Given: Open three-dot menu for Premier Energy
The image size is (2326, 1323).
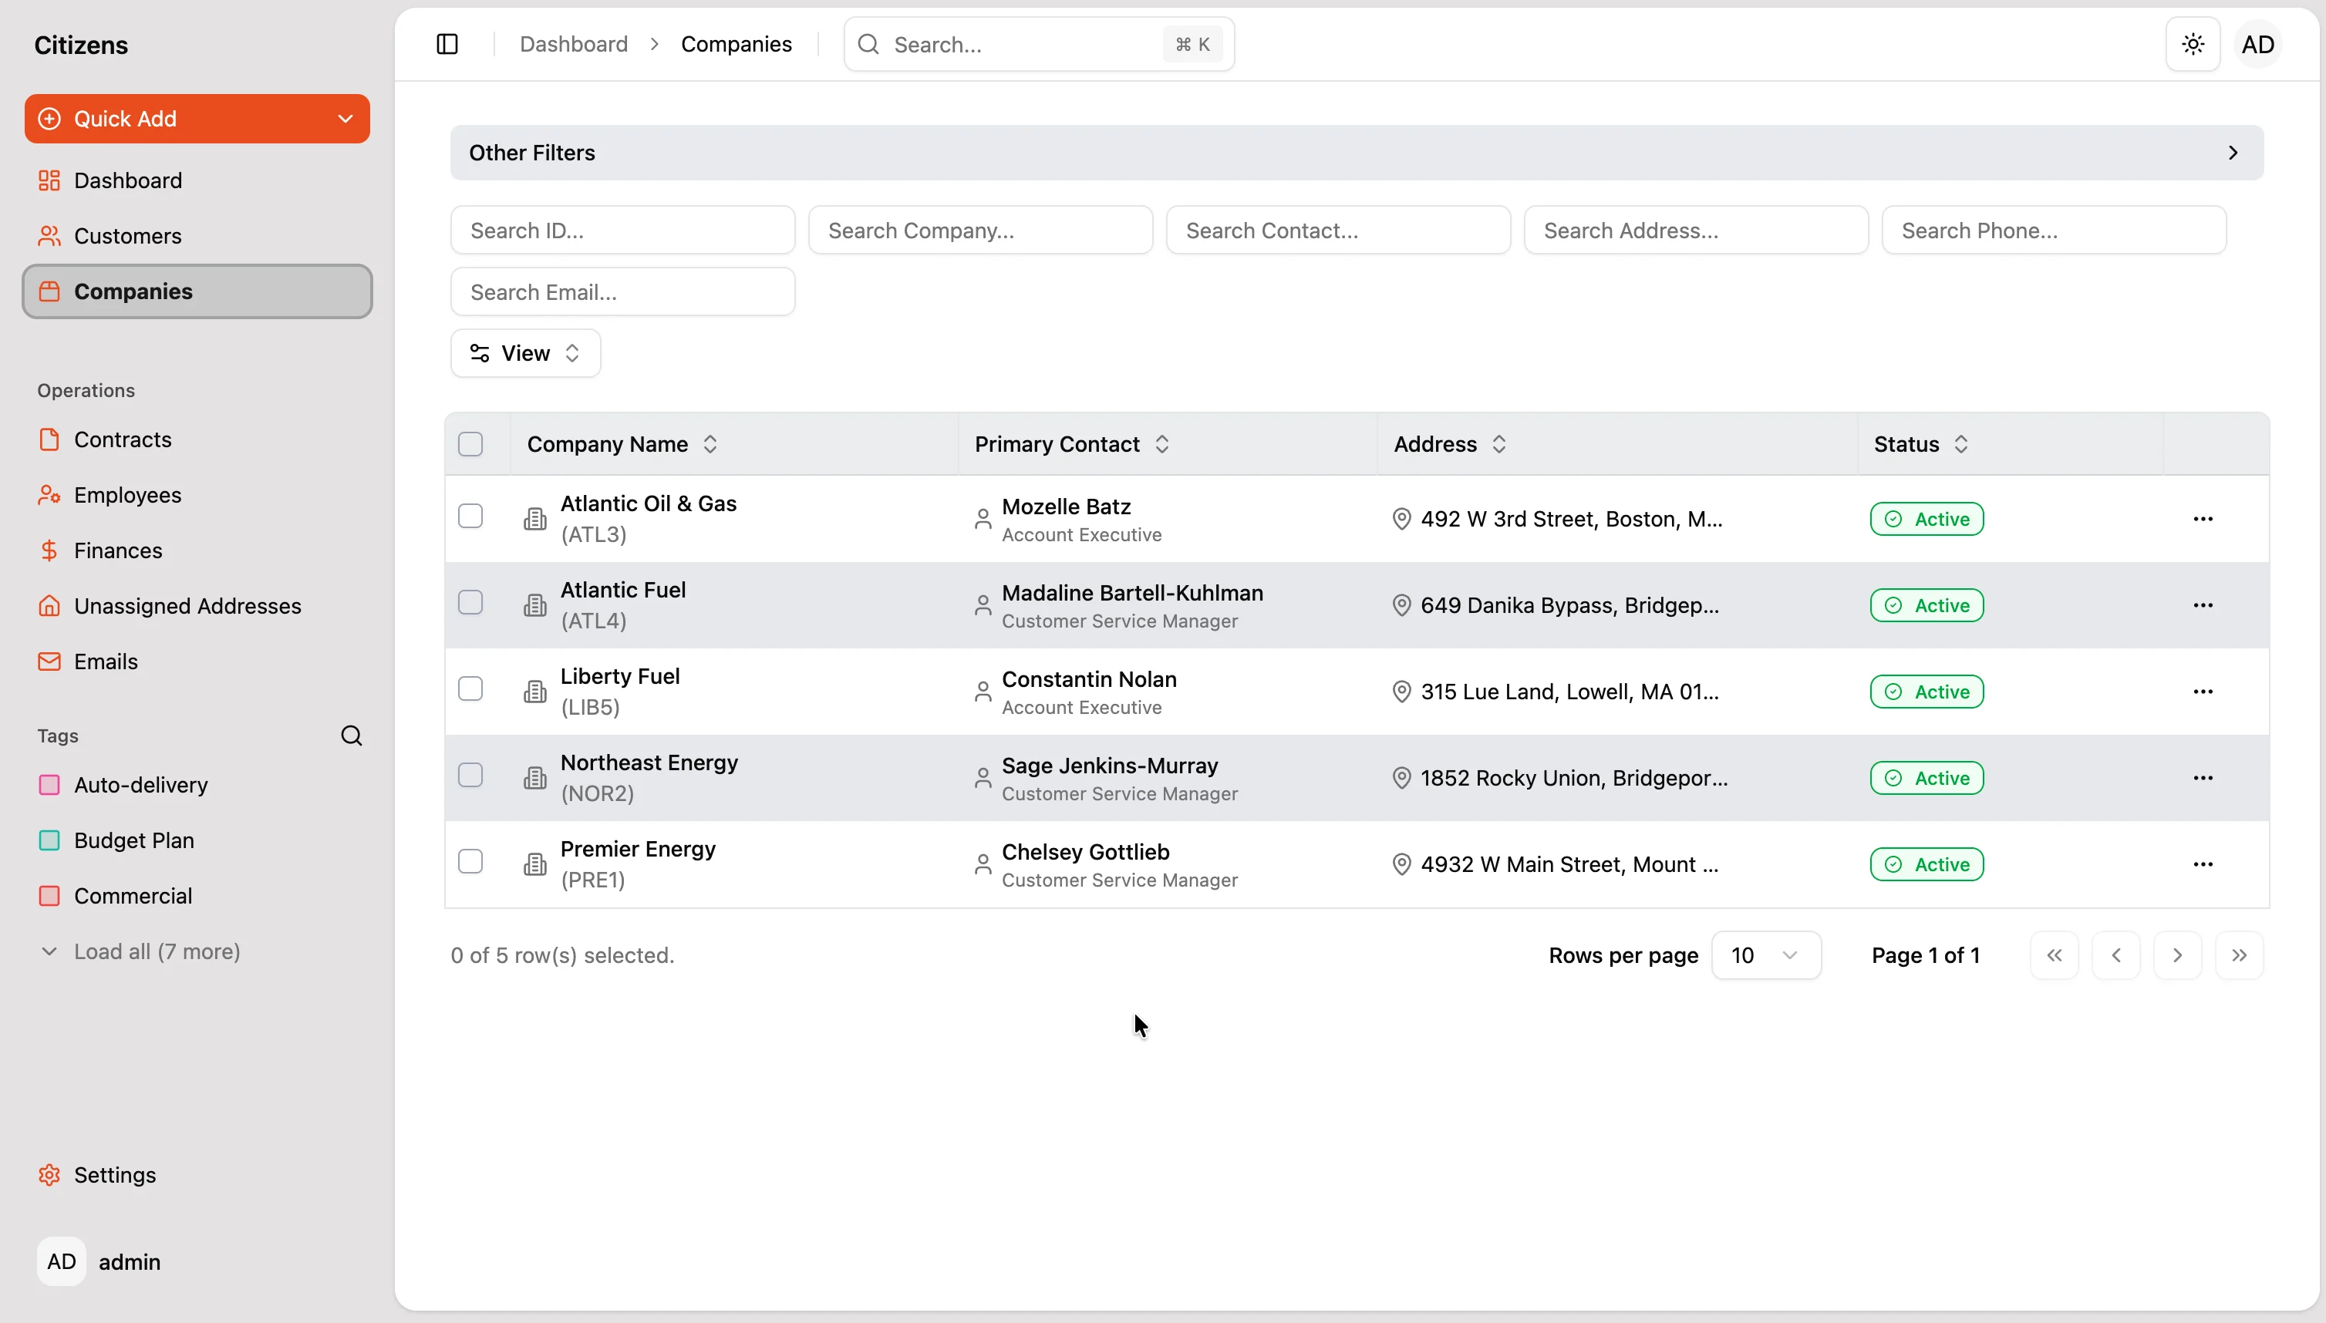Looking at the screenshot, I should (x=2203, y=864).
